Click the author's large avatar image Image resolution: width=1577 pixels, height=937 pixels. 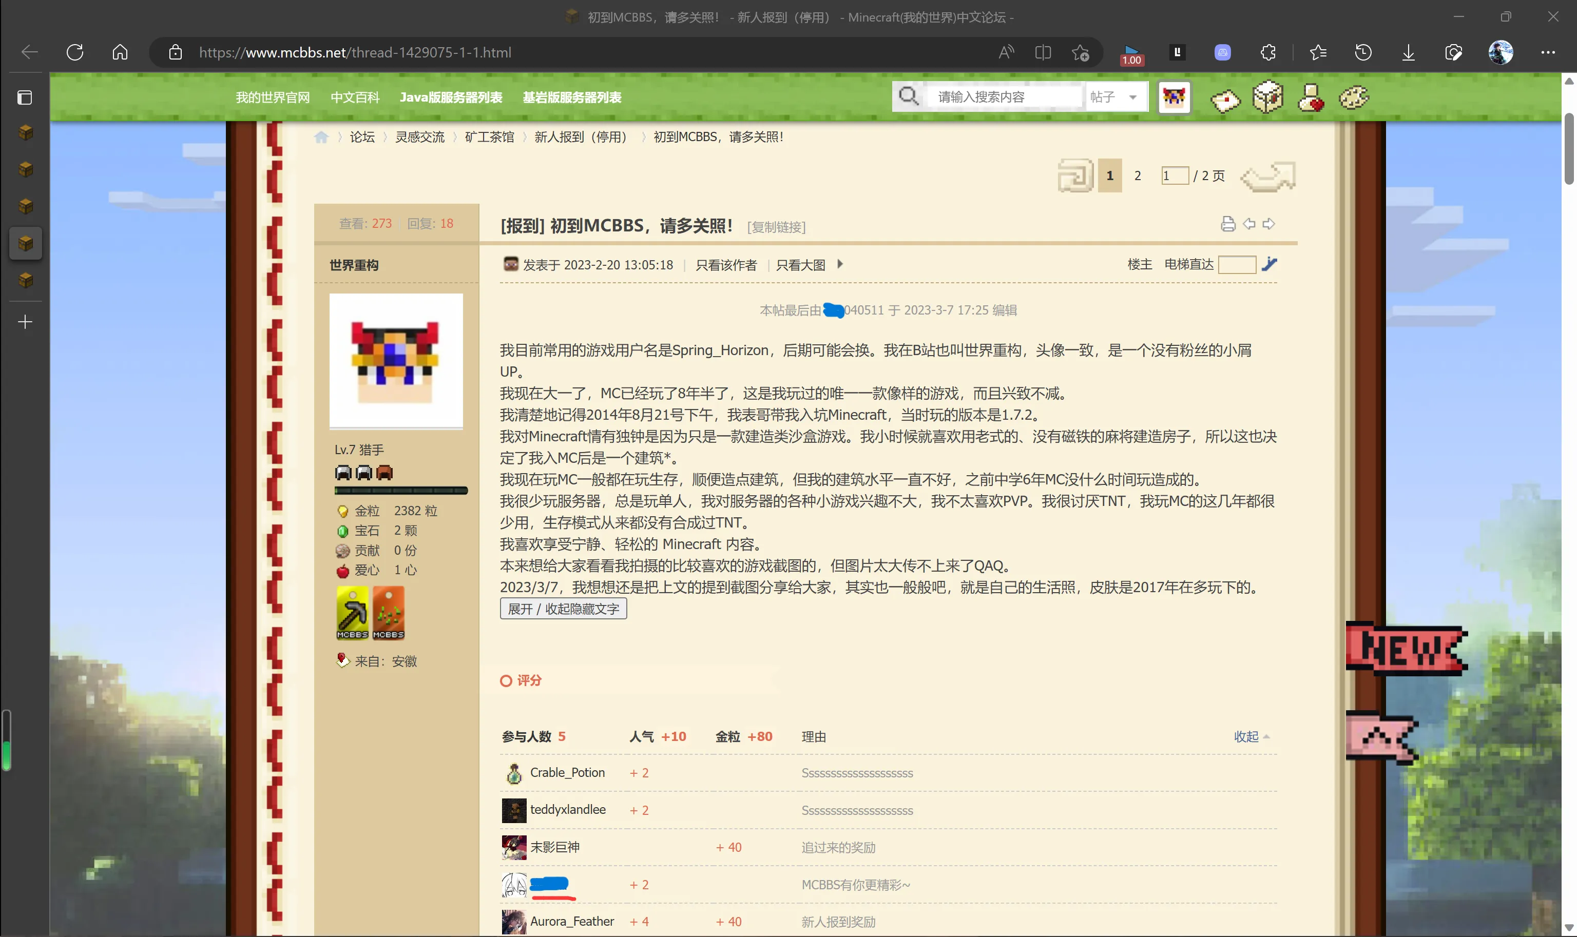pyautogui.click(x=396, y=361)
